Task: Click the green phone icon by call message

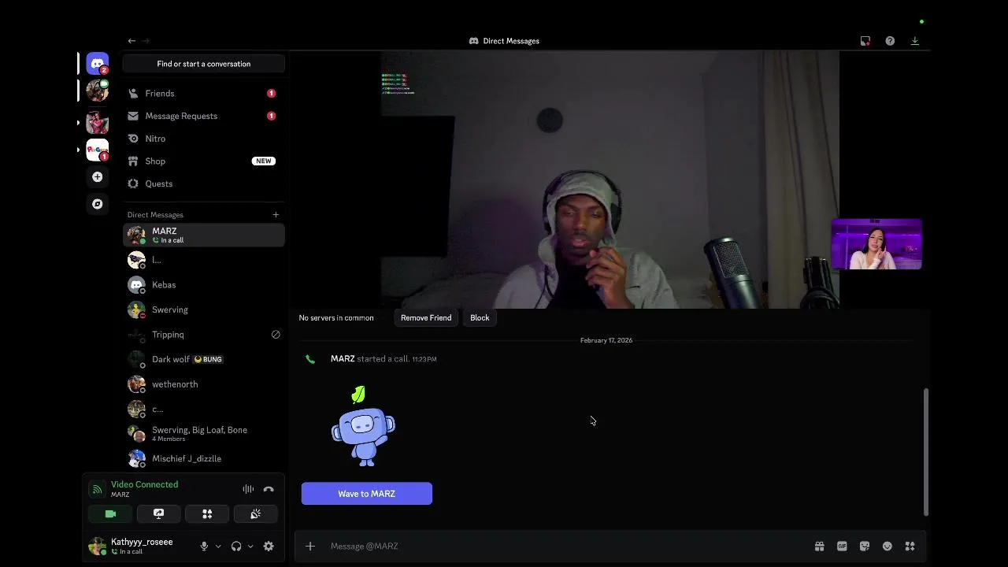Action: [x=310, y=359]
